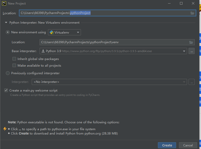This screenshot has width=201, height=149.
Task: Click the ellipsis button beside Base interpreter
Action: point(192,51)
